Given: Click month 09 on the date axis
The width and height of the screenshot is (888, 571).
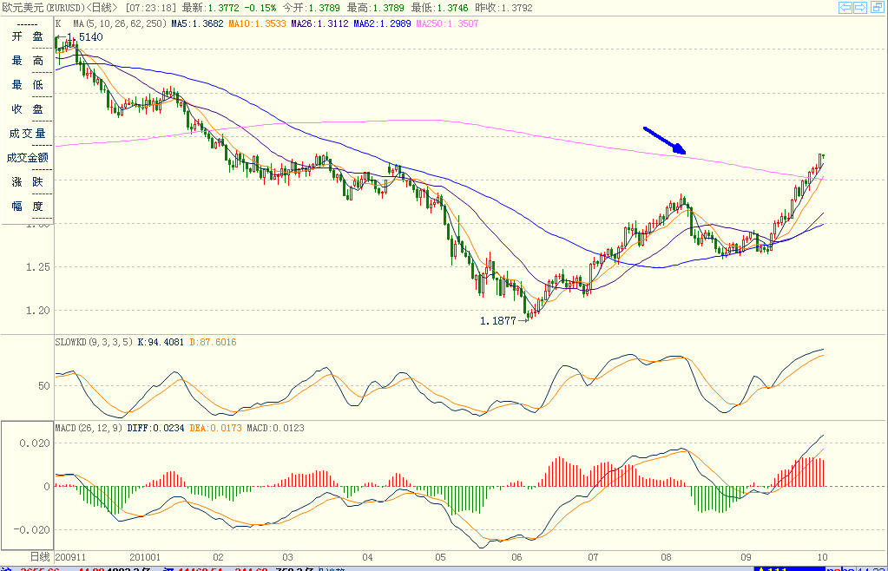Looking at the screenshot, I should click(746, 557).
